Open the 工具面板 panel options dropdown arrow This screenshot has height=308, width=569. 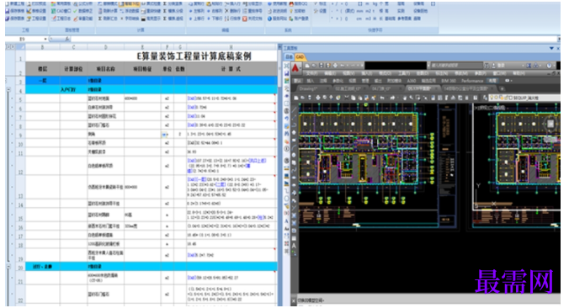coord(551,48)
